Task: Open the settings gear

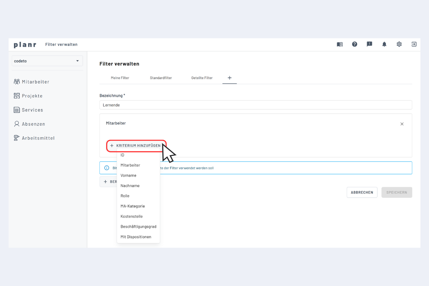Action: coord(399,44)
